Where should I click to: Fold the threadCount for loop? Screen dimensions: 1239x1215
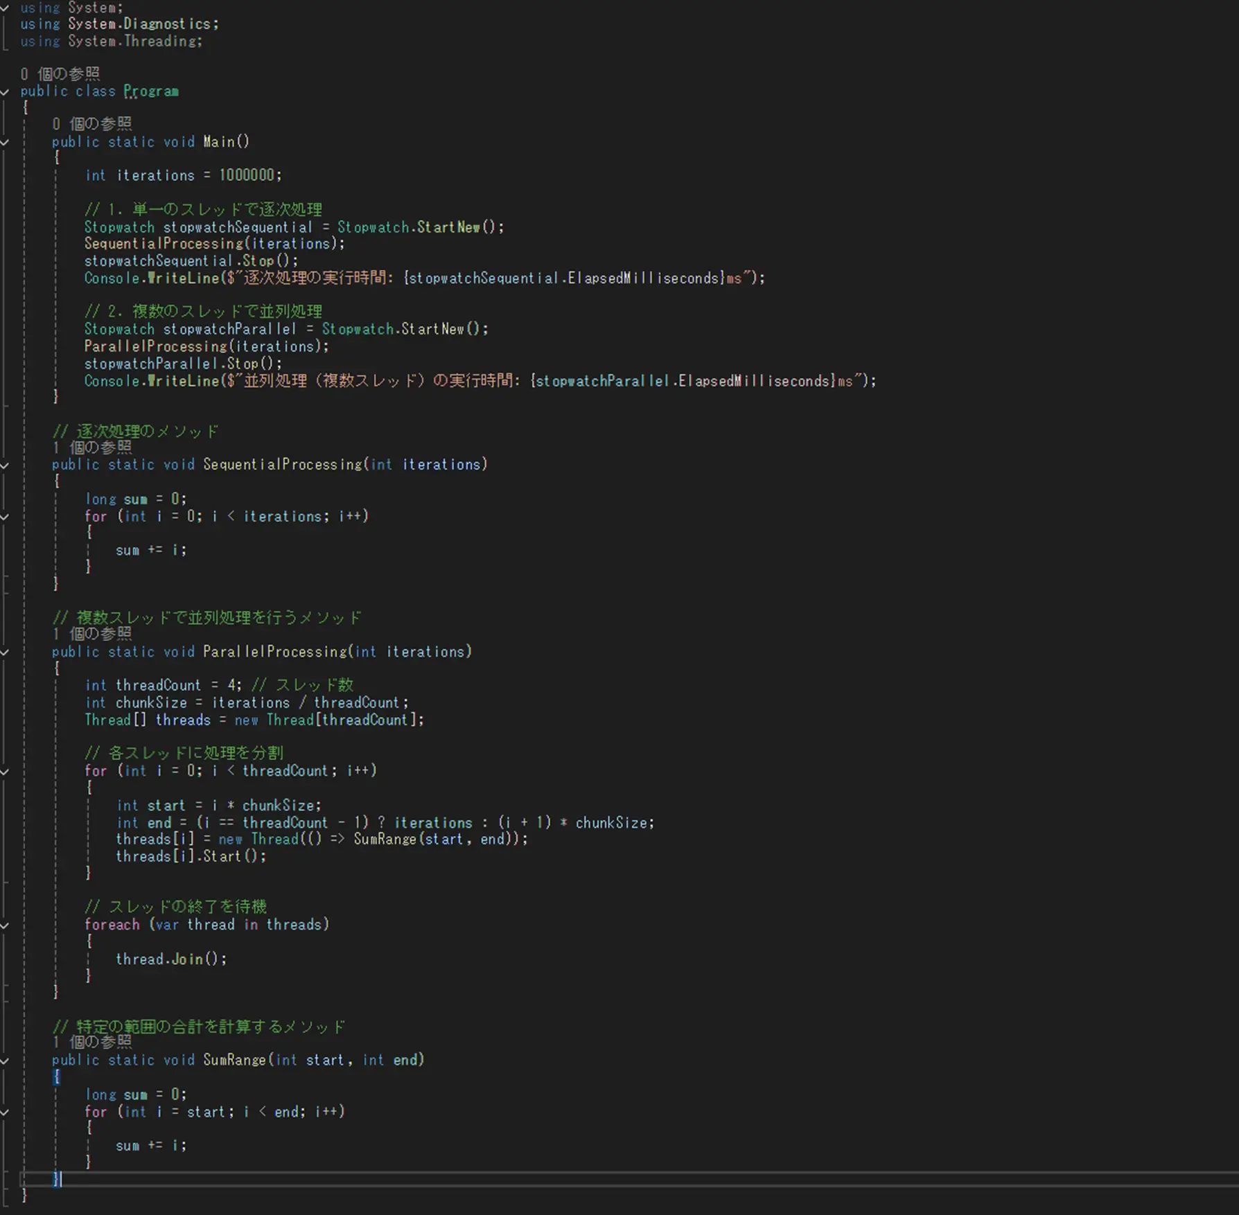pyautogui.click(x=5, y=771)
